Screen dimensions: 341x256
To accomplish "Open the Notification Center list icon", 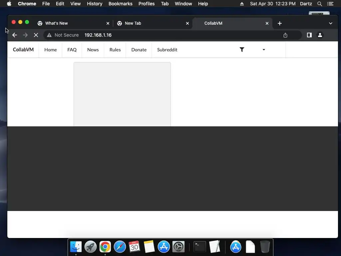I will click(330, 4).
